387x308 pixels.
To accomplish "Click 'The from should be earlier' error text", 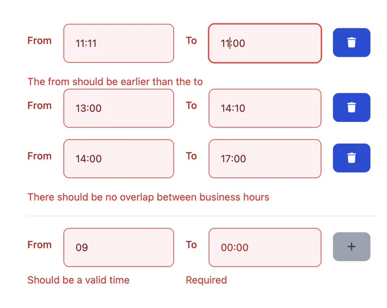I will click(x=115, y=81).
